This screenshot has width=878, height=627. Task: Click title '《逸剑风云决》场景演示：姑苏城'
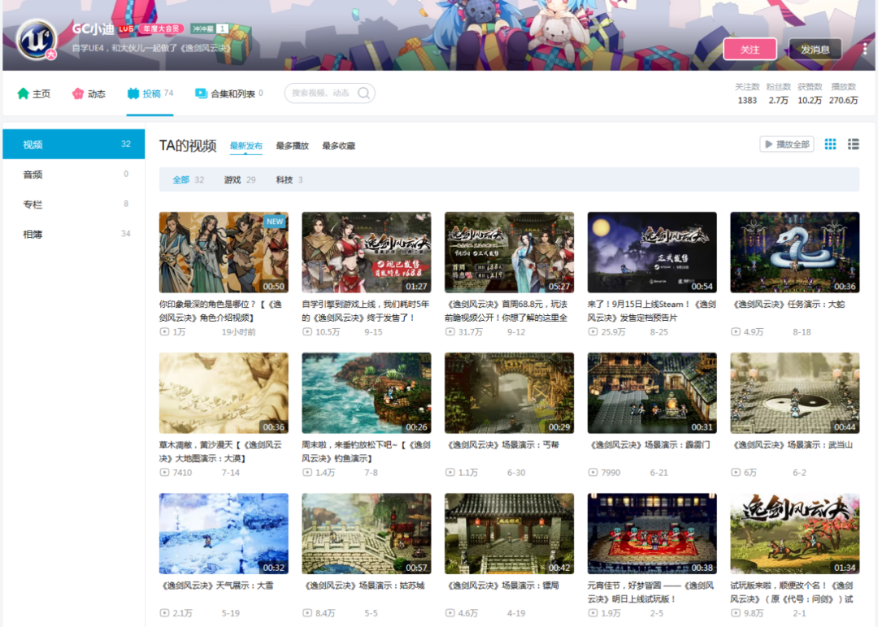click(365, 586)
